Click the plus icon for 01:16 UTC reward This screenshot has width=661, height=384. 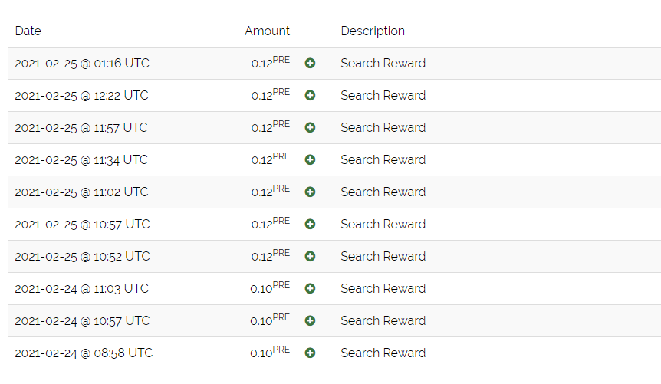coord(310,63)
